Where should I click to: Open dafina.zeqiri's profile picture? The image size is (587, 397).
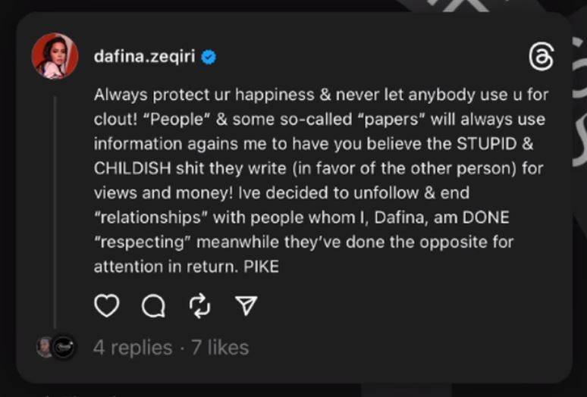click(55, 56)
